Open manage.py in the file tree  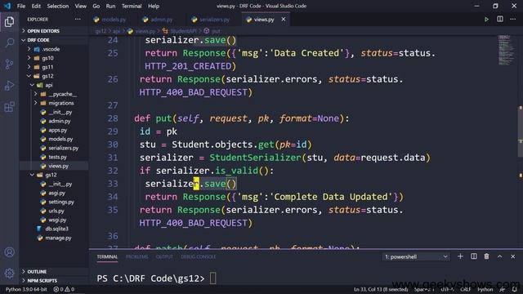(58, 238)
